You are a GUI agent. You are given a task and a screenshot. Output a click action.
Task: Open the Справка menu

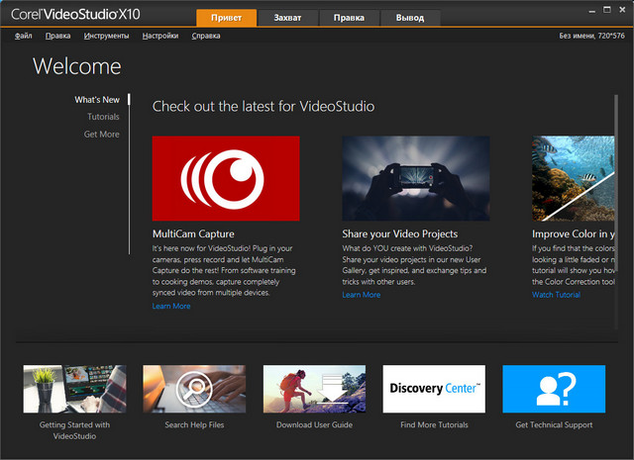[x=205, y=36]
